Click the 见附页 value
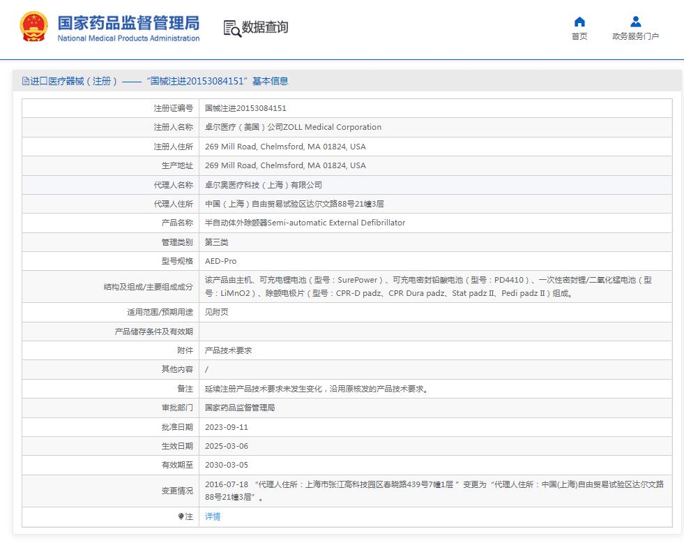 pos(217,312)
